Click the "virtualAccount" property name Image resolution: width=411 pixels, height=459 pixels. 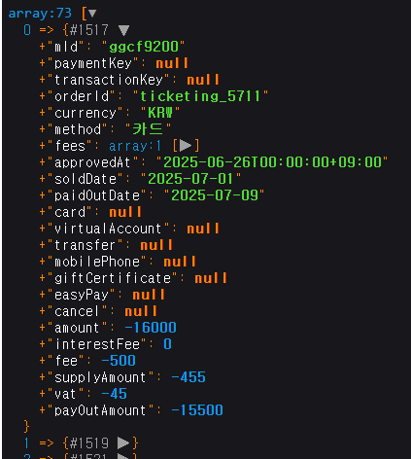tap(108, 229)
